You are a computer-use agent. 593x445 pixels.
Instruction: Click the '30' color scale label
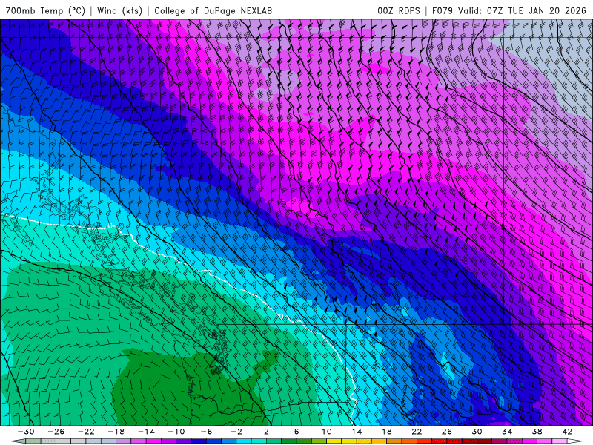[x=477, y=432]
